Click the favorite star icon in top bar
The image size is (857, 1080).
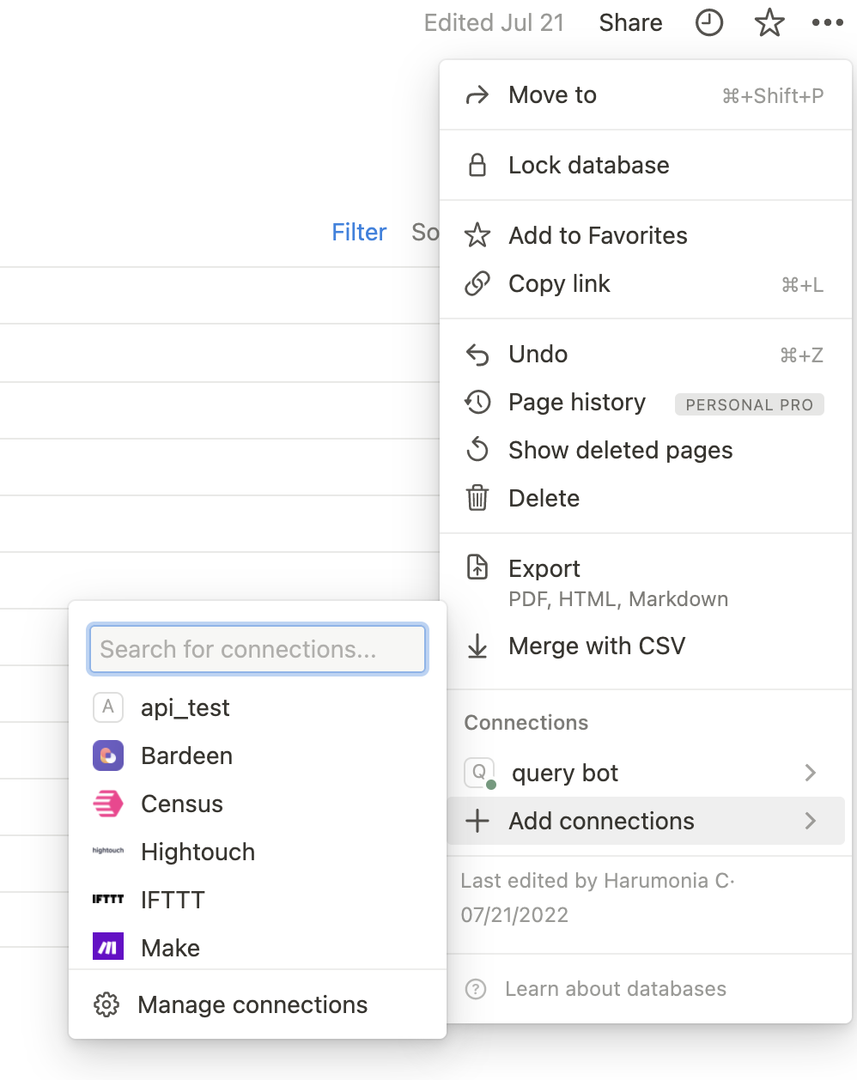point(769,23)
